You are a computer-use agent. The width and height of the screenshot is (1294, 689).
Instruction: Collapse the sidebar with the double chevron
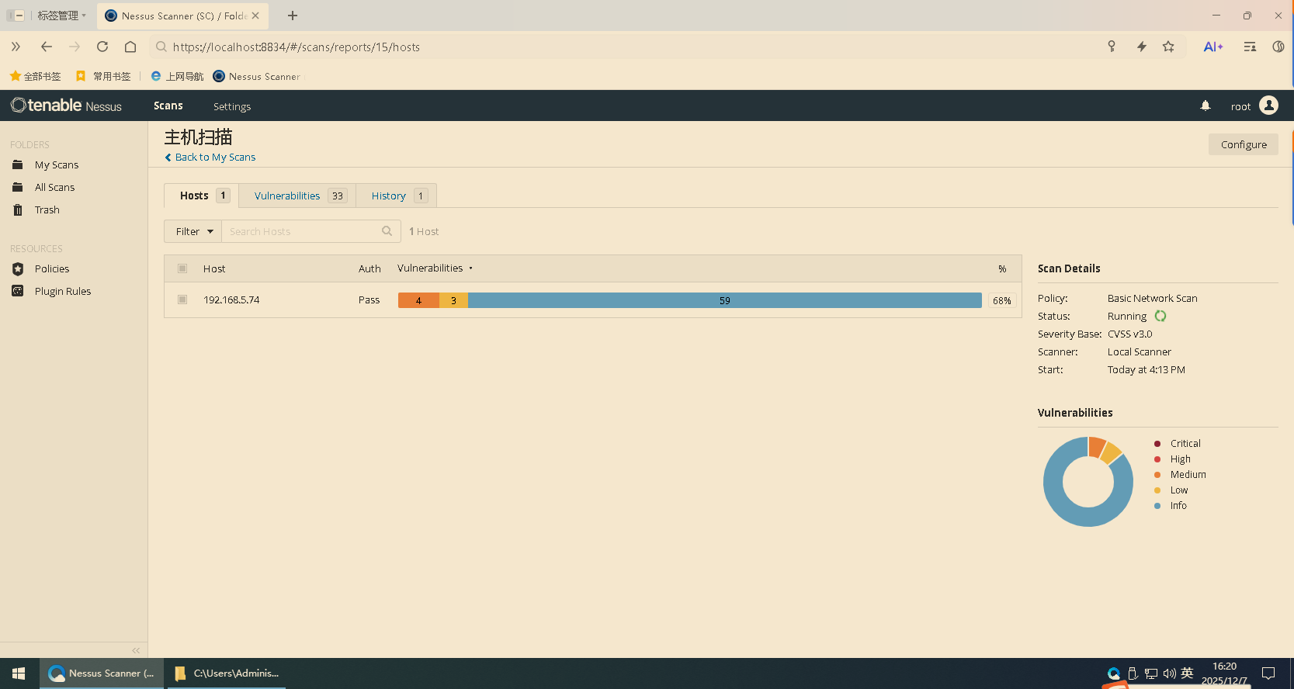pos(136,650)
